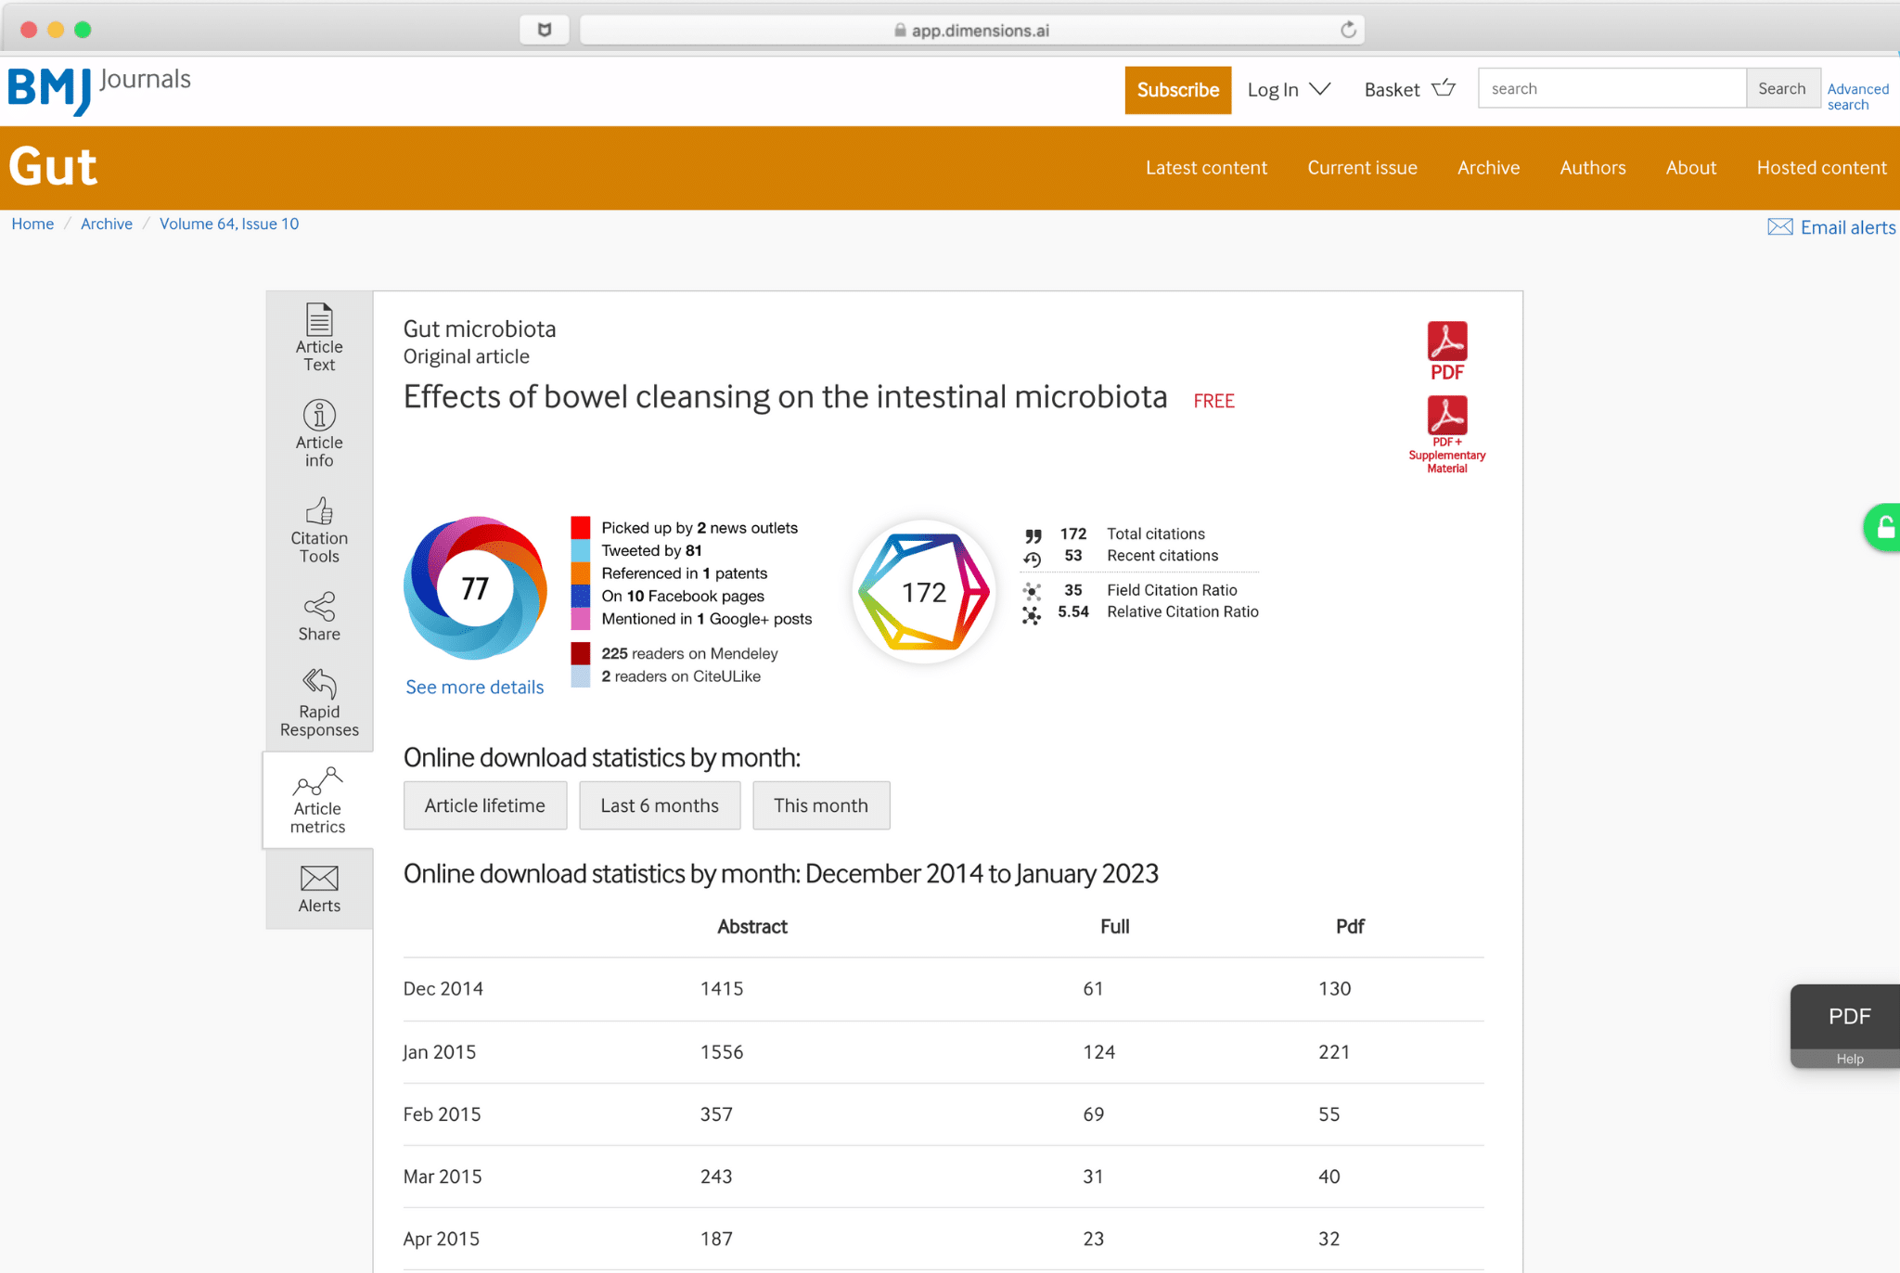Click the search input field
Screen dimensions: 1900x1273
[1611, 89]
